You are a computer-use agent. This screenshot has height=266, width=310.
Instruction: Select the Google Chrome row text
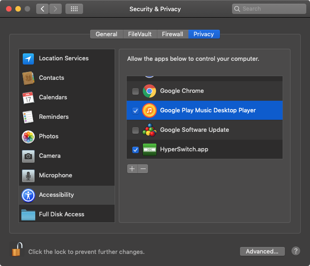[182, 91]
